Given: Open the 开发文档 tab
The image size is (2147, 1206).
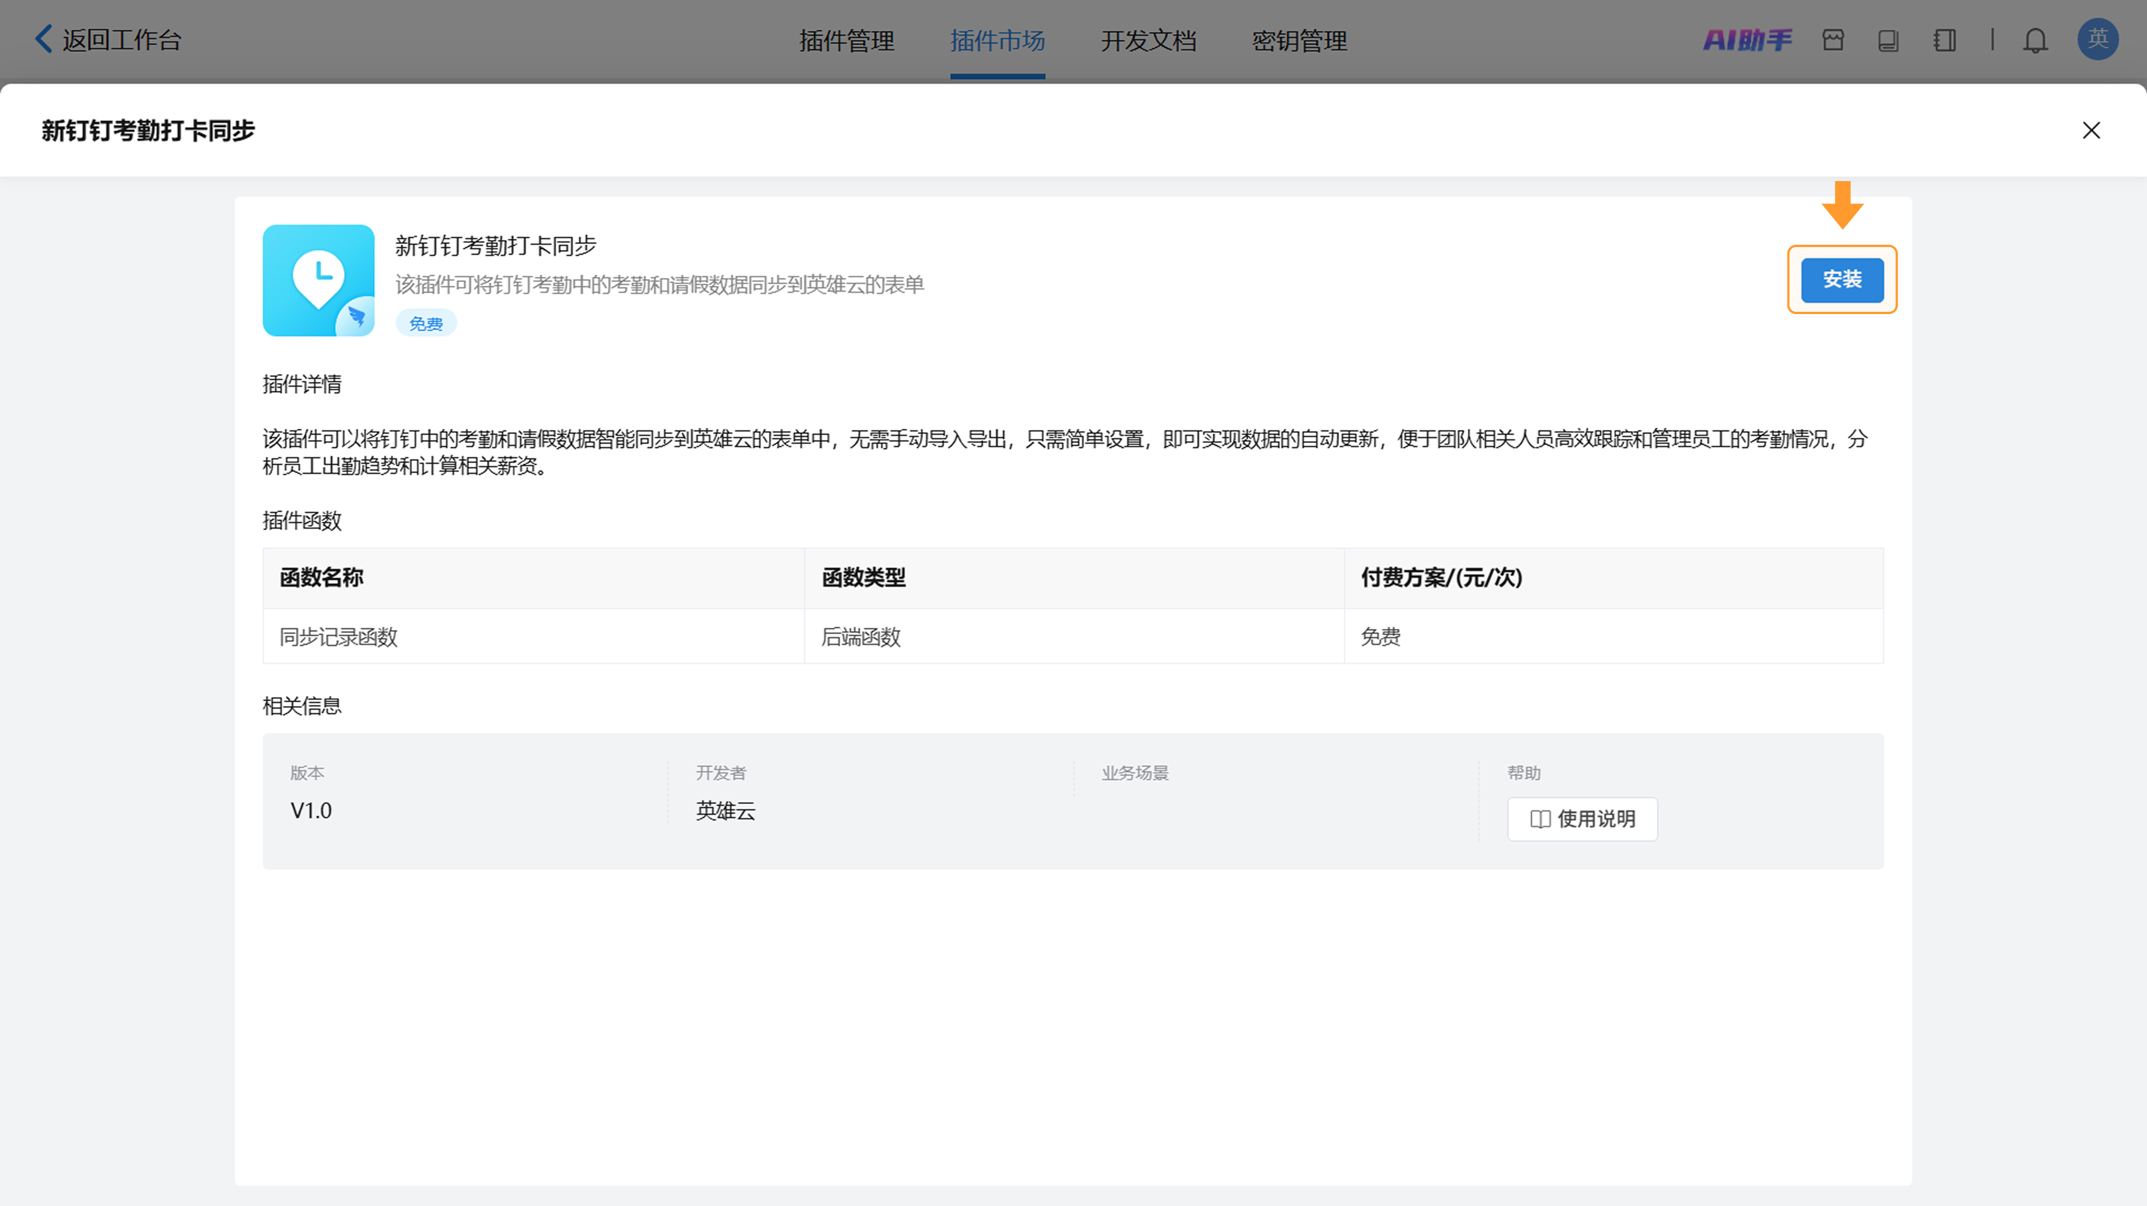Looking at the screenshot, I should pyautogui.click(x=1148, y=41).
